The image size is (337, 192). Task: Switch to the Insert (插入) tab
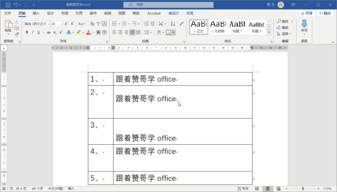click(x=36, y=13)
